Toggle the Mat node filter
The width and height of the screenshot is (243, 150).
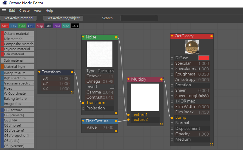5,26
